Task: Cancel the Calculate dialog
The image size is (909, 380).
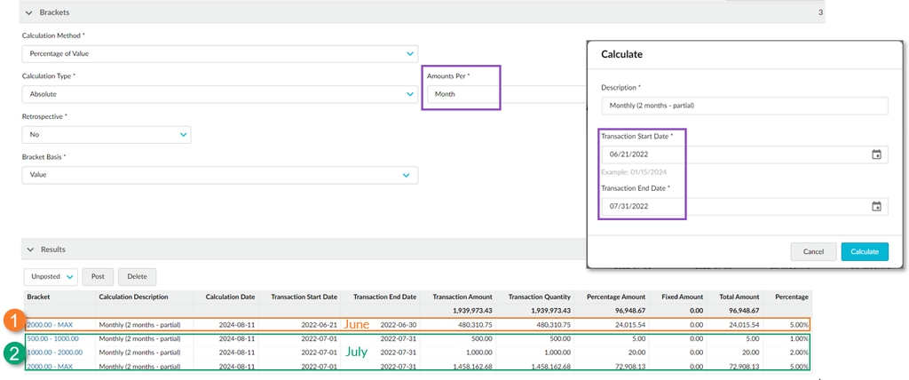Action: (813, 252)
